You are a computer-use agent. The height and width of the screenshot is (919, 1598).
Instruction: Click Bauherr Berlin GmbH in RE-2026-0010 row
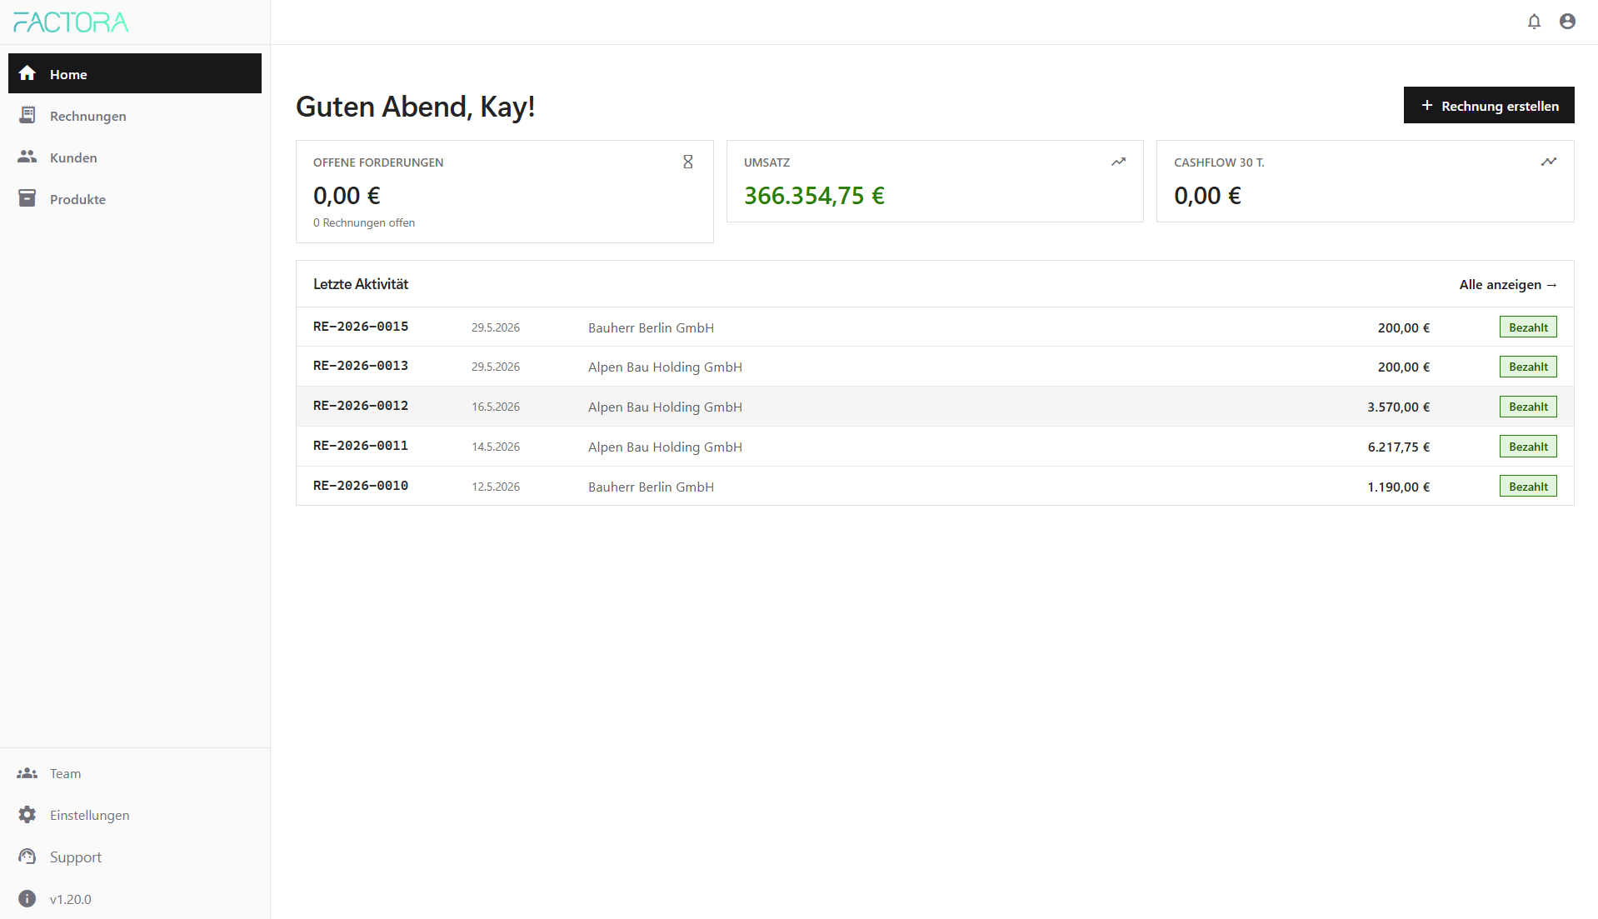pos(651,487)
